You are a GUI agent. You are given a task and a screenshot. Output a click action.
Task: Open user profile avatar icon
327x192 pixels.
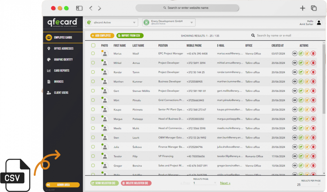[x=319, y=23]
